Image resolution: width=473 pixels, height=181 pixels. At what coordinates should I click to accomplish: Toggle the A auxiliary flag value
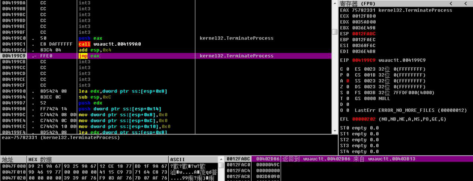(x=347, y=81)
